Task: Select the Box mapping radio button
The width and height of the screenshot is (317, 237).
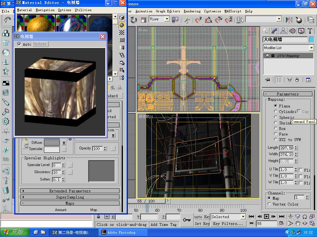Action: (x=276, y=128)
